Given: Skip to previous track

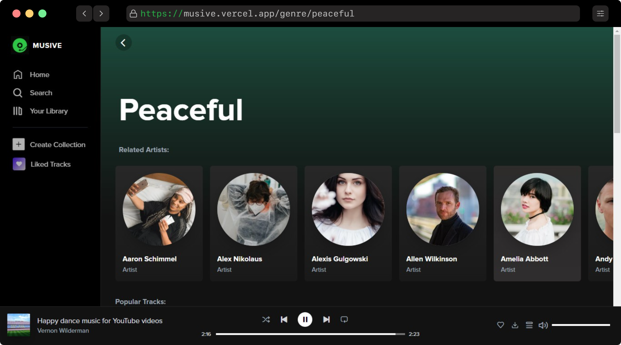Looking at the screenshot, I should tap(284, 320).
